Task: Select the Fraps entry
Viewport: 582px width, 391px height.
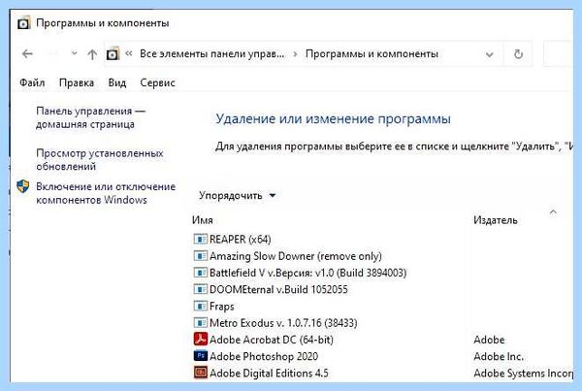Action: (x=221, y=306)
